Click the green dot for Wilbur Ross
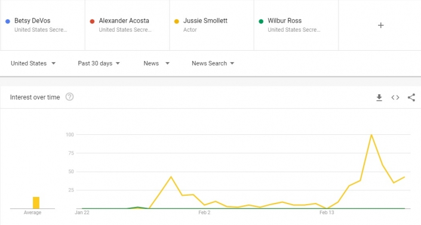This screenshot has height=225, width=421. (261, 21)
